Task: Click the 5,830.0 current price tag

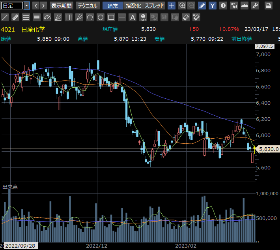Action: (x=268, y=149)
